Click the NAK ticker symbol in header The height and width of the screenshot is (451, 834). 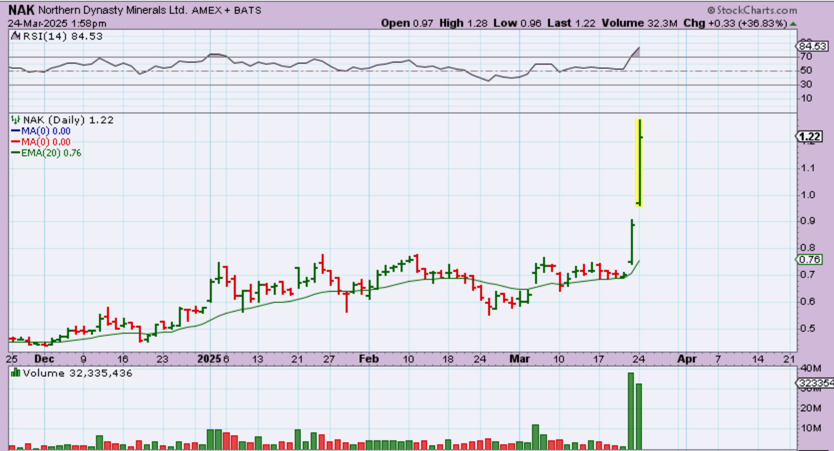[21, 10]
